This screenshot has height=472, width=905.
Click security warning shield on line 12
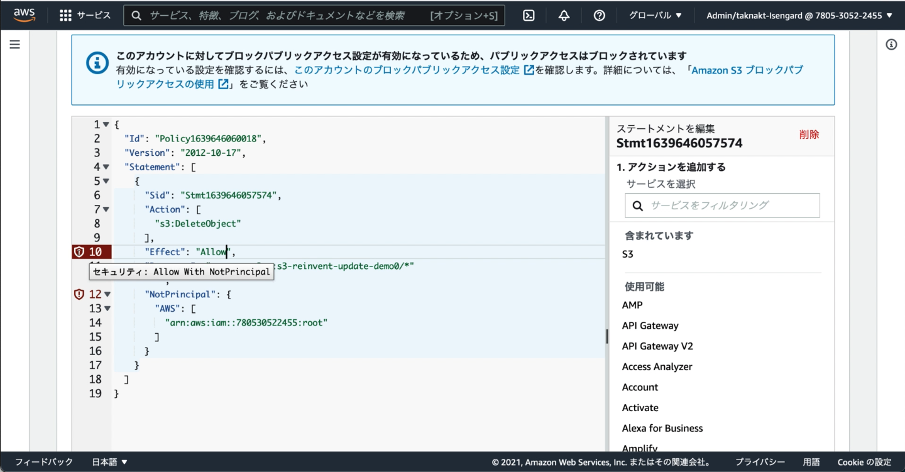[79, 294]
